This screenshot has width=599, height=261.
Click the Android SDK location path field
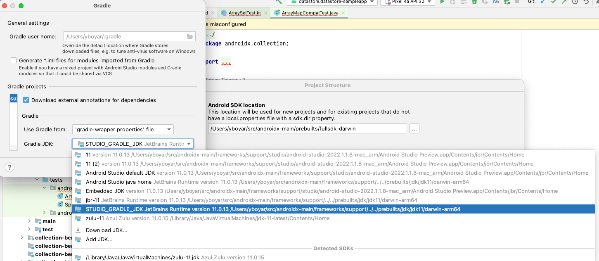click(307, 128)
